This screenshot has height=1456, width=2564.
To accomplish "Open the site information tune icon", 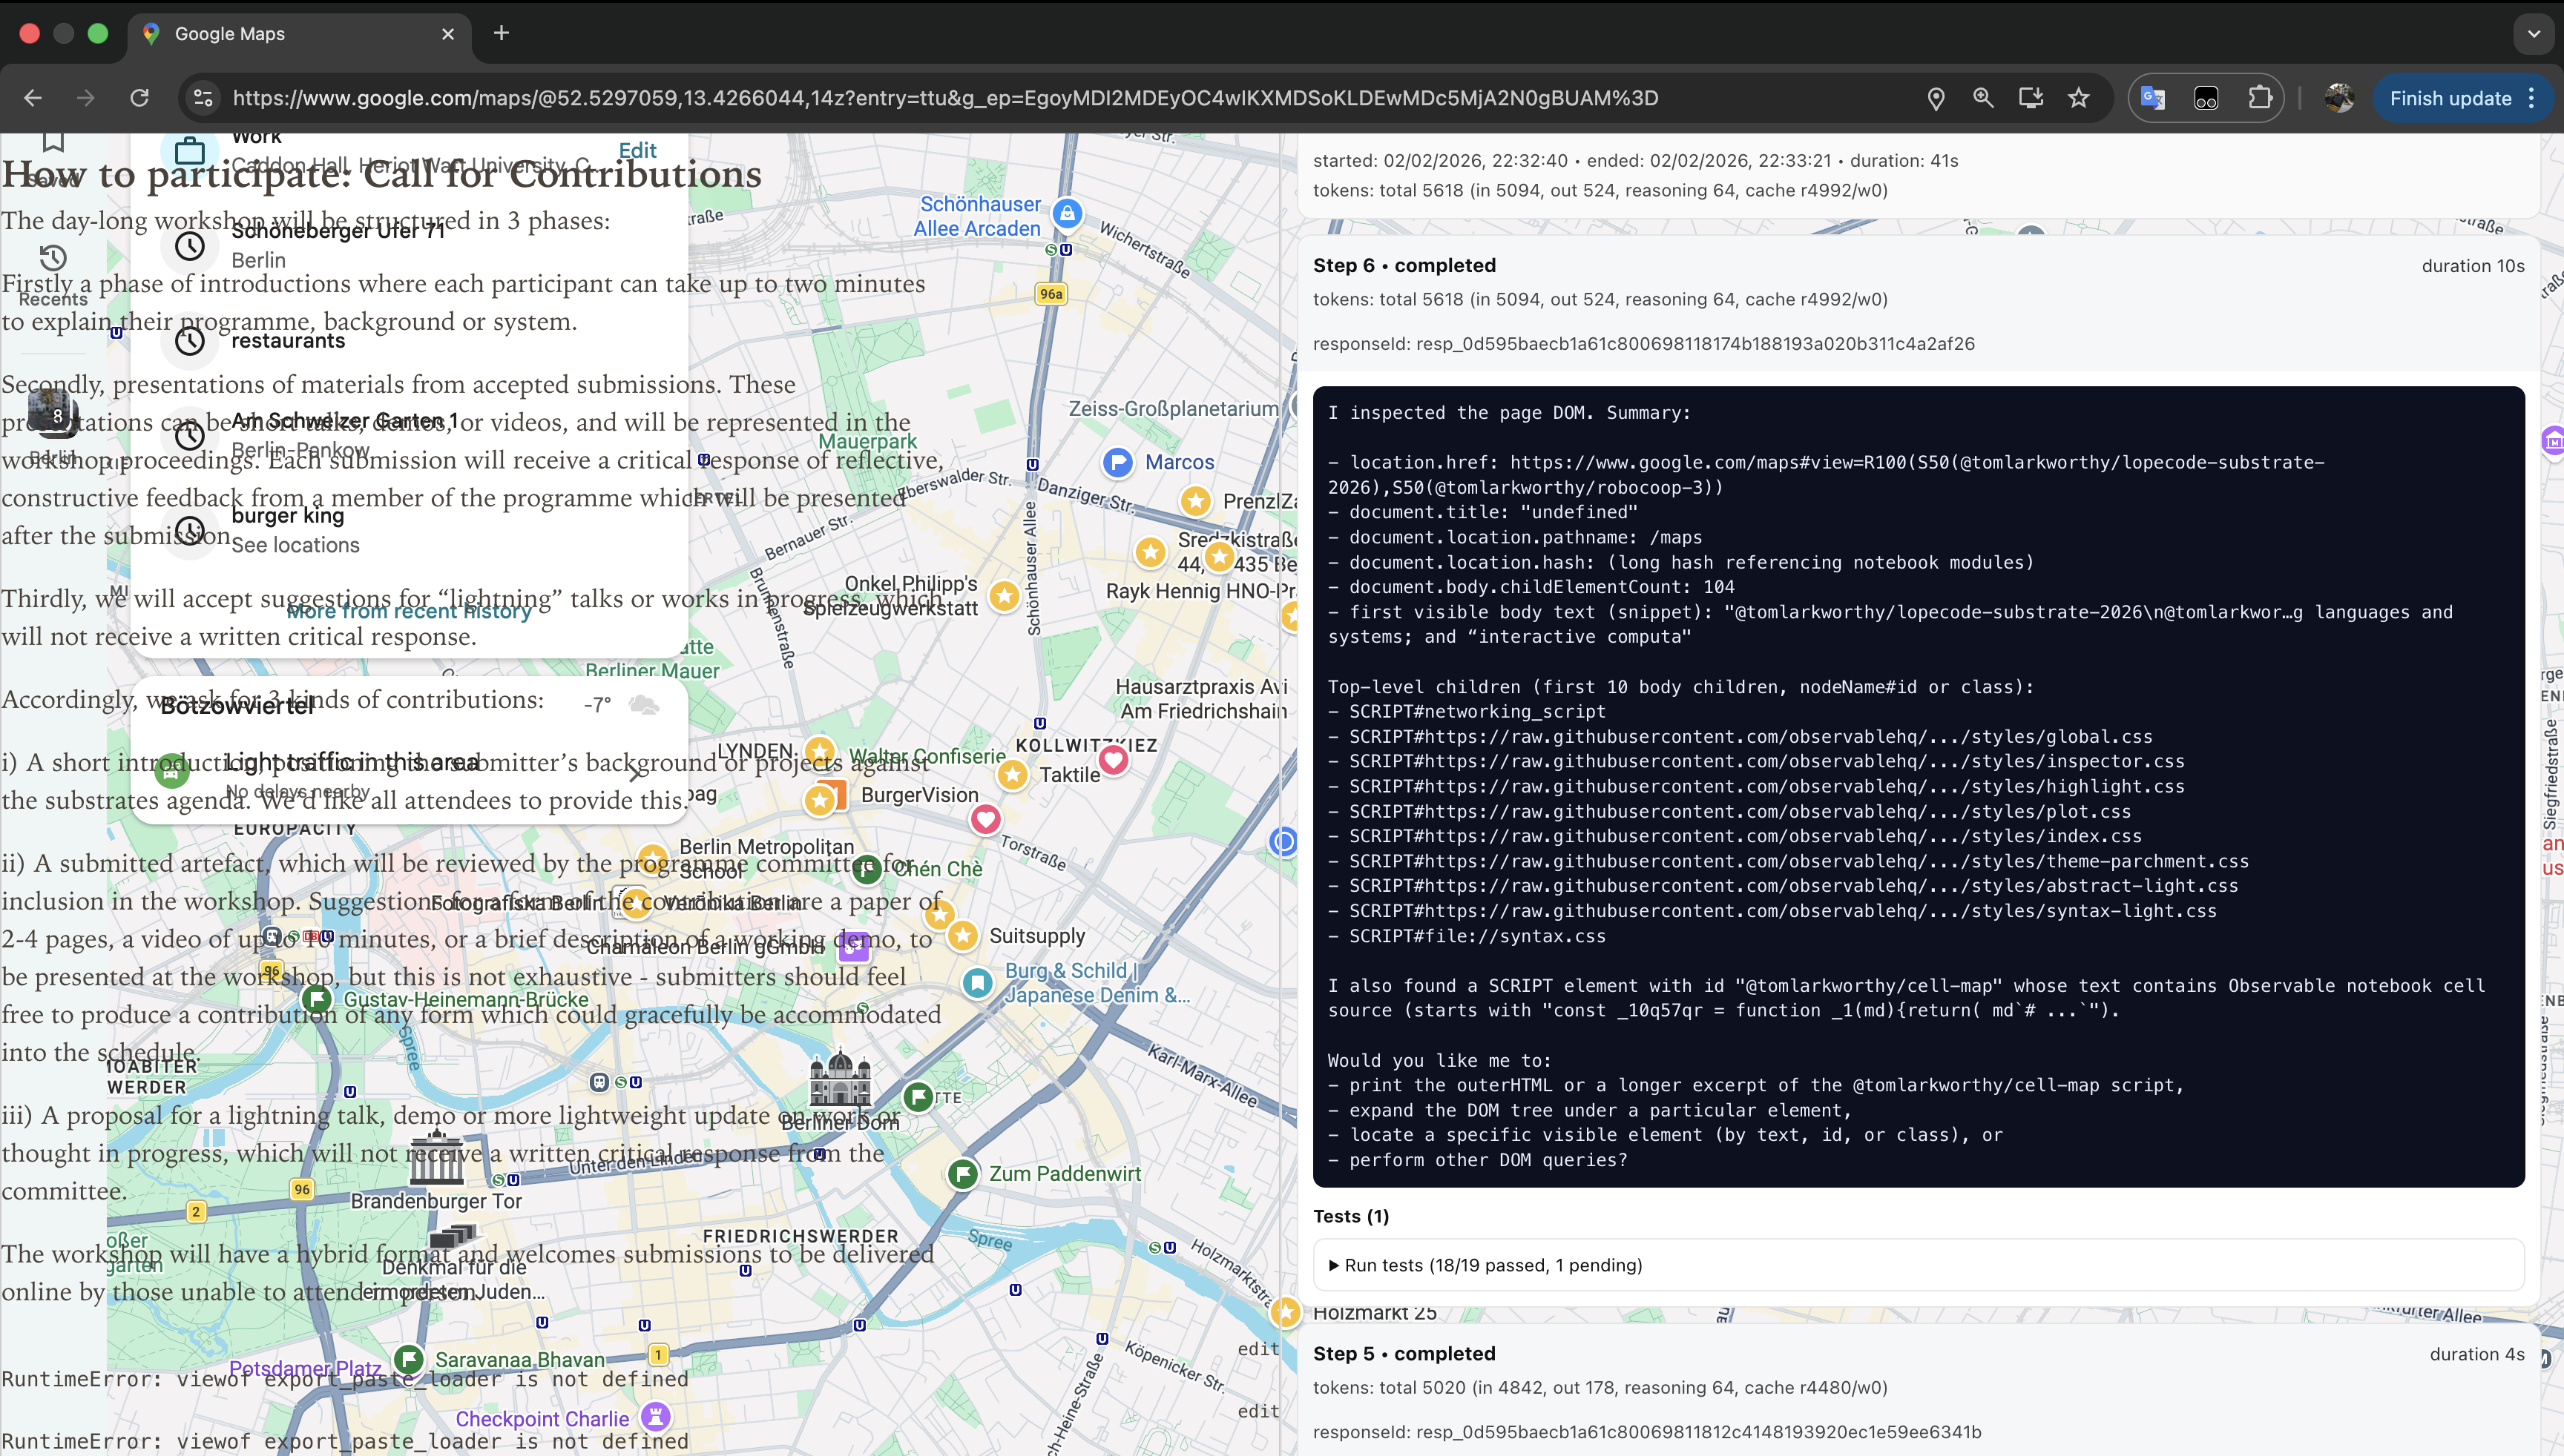I will [203, 98].
